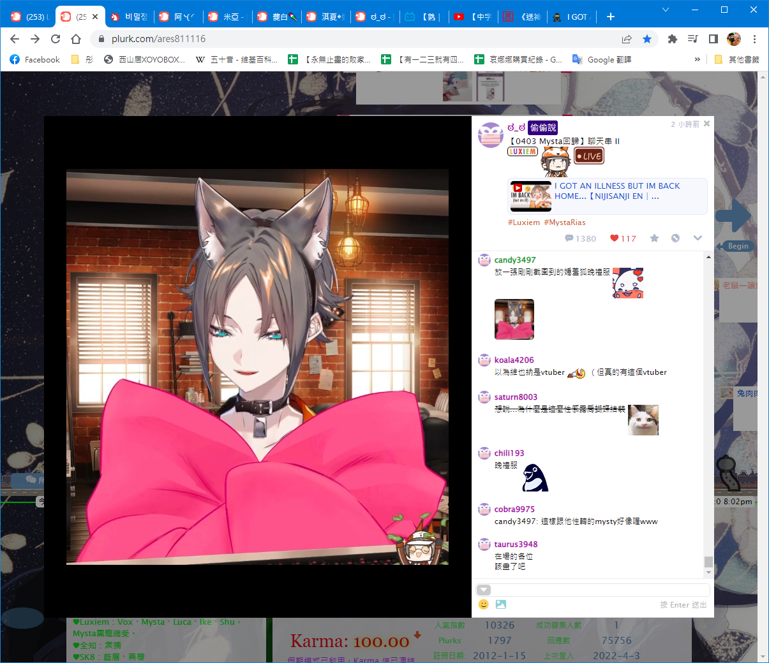Open candy3497's profile name
Screen dimensions: 769x663
(515, 260)
